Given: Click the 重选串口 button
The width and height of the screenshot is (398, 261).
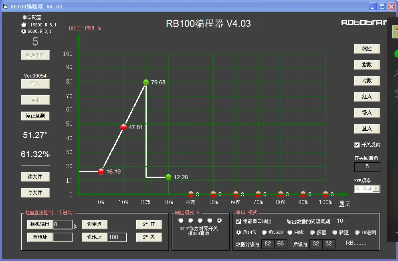Looking at the screenshot, I should tap(35, 55).
